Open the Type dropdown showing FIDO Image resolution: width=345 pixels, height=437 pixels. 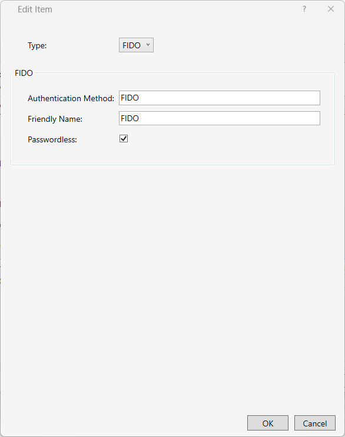(136, 45)
